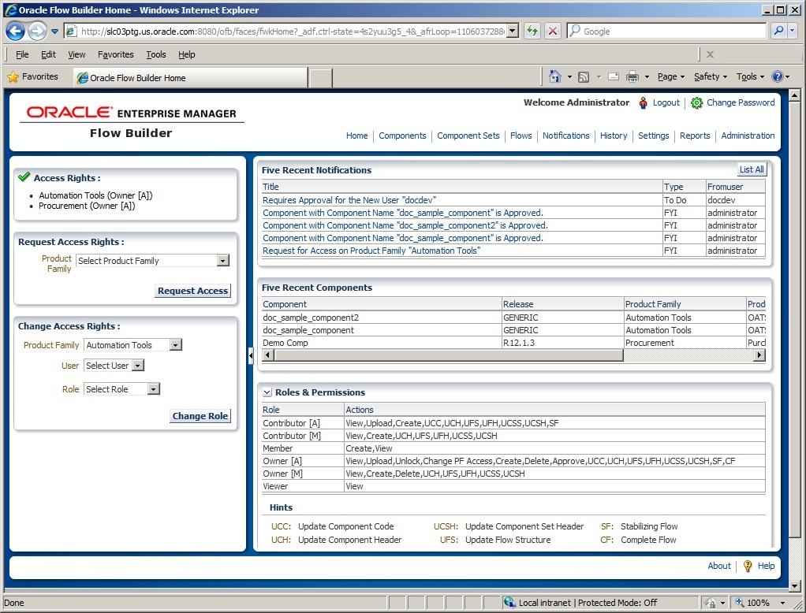Go to the Flows page

pos(521,136)
